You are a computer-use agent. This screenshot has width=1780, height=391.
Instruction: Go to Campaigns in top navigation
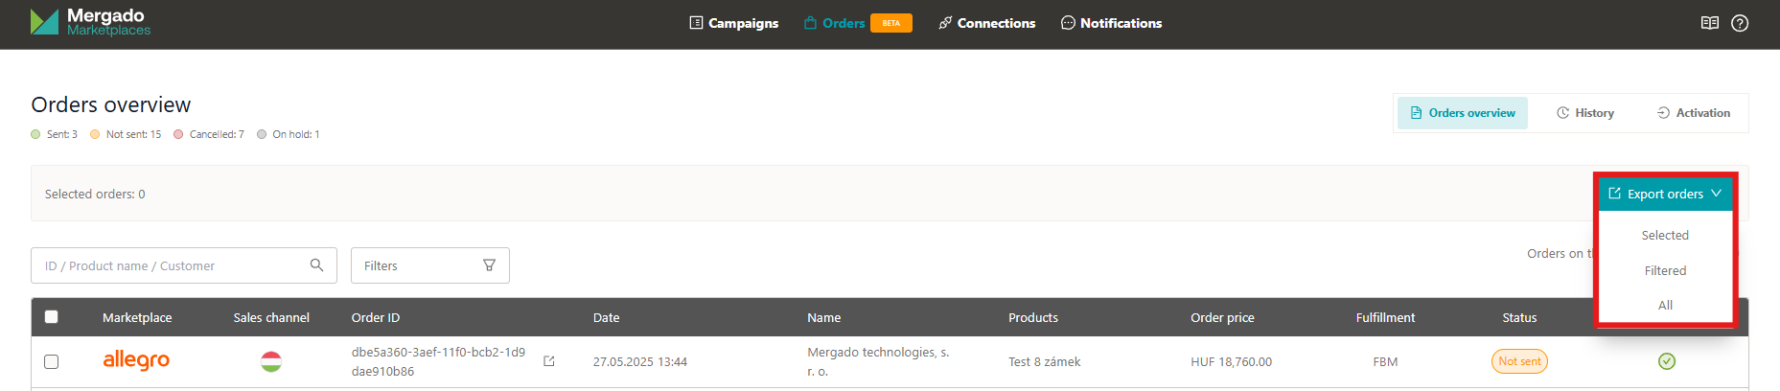tap(733, 23)
